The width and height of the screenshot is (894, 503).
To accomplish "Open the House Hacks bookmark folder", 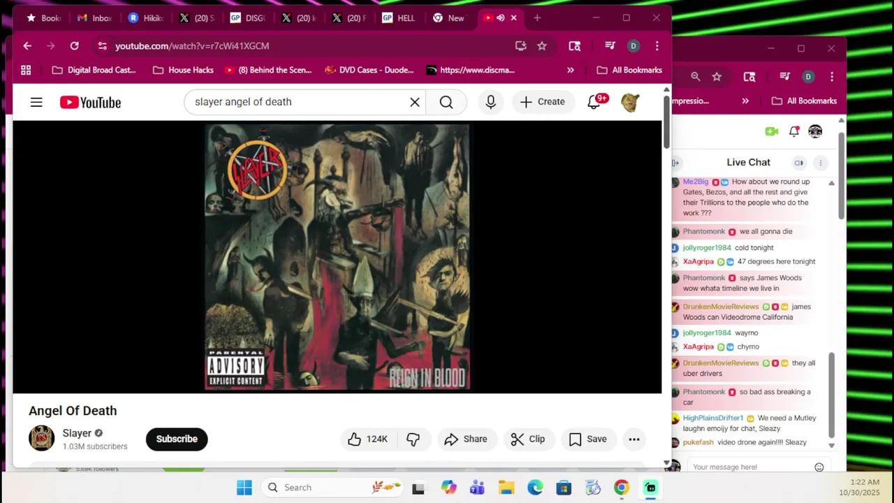I will click(x=183, y=70).
